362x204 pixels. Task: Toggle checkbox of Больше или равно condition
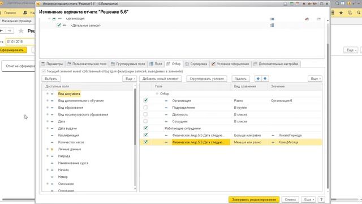(x=145, y=135)
